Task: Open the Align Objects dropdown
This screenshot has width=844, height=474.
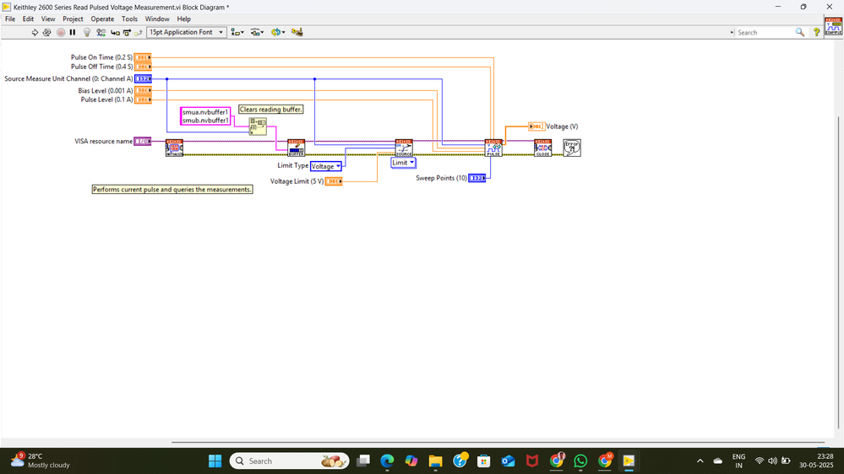Action: tap(237, 32)
